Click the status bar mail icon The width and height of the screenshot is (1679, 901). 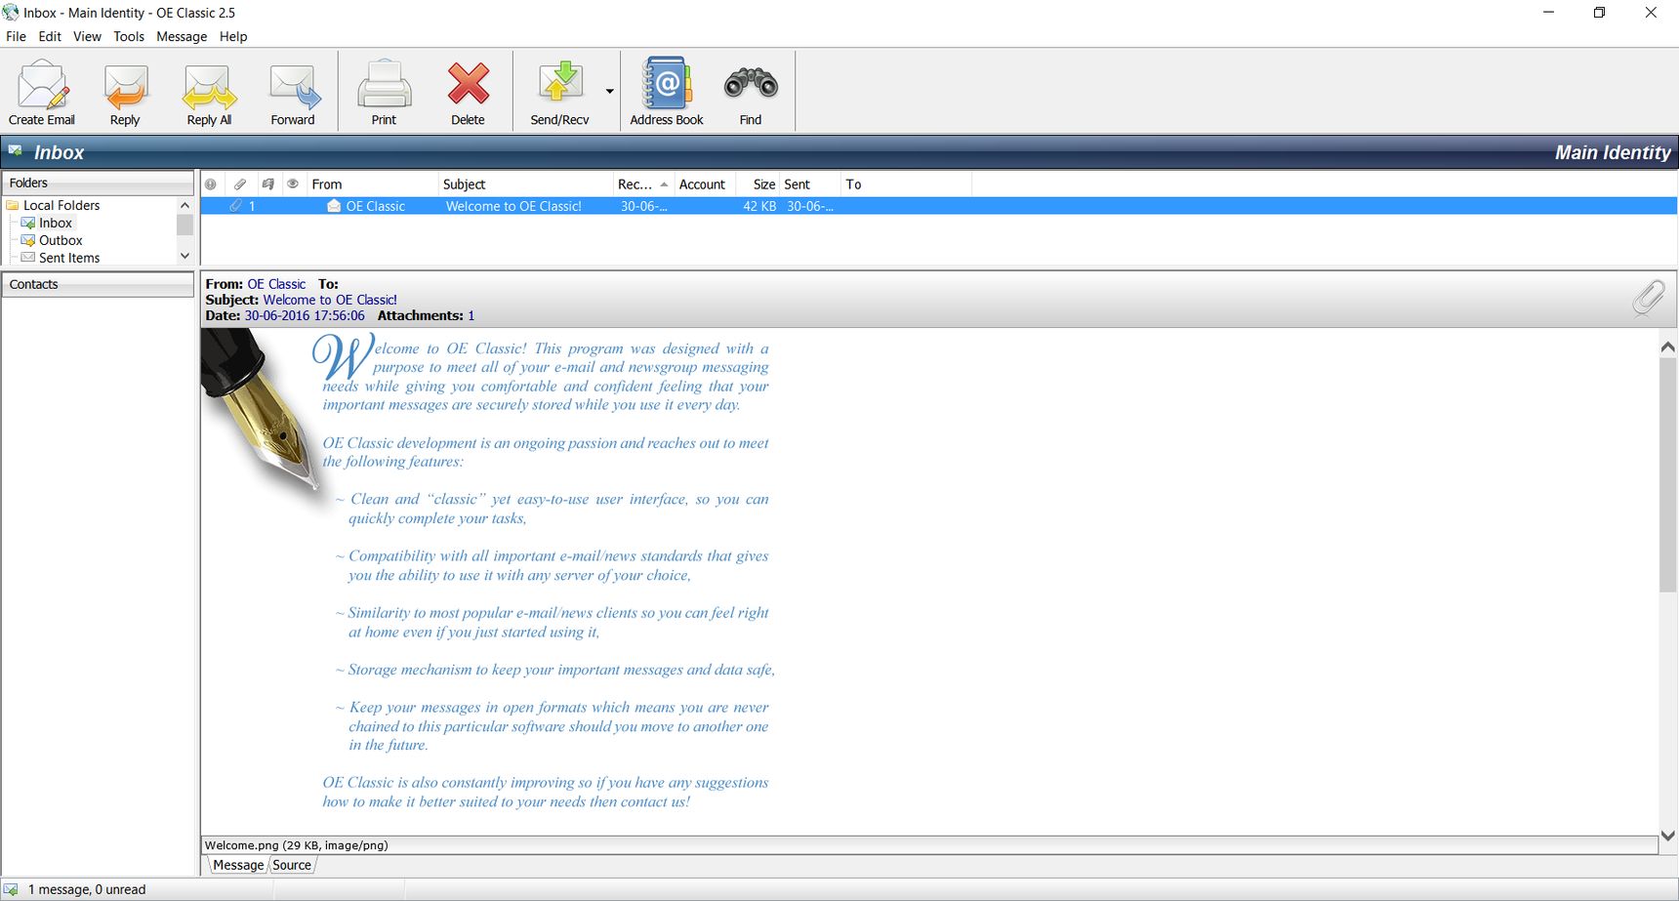coord(11,889)
